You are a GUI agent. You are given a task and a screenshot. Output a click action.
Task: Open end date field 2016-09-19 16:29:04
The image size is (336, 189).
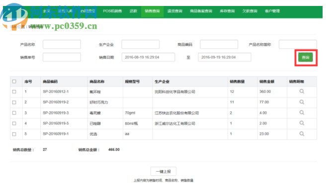(x=225, y=57)
